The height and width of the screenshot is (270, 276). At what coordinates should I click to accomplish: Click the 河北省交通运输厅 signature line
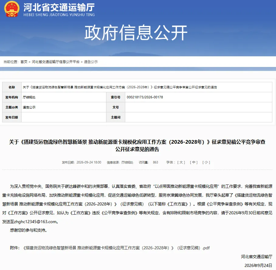(x=257, y=257)
